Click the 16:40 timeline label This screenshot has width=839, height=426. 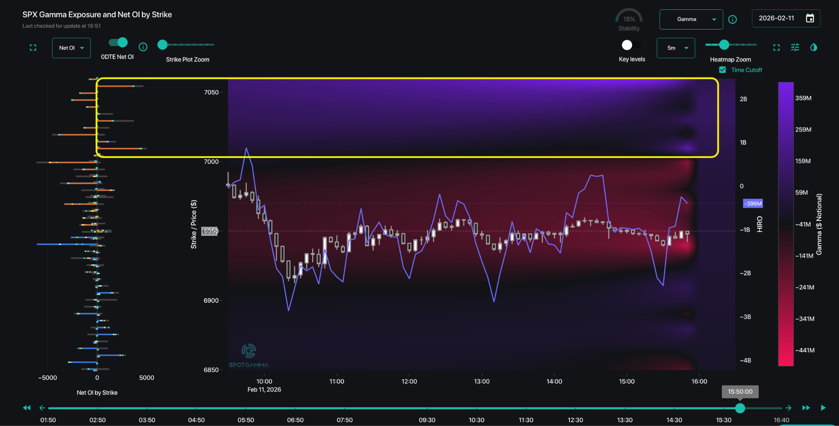coord(781,420)
